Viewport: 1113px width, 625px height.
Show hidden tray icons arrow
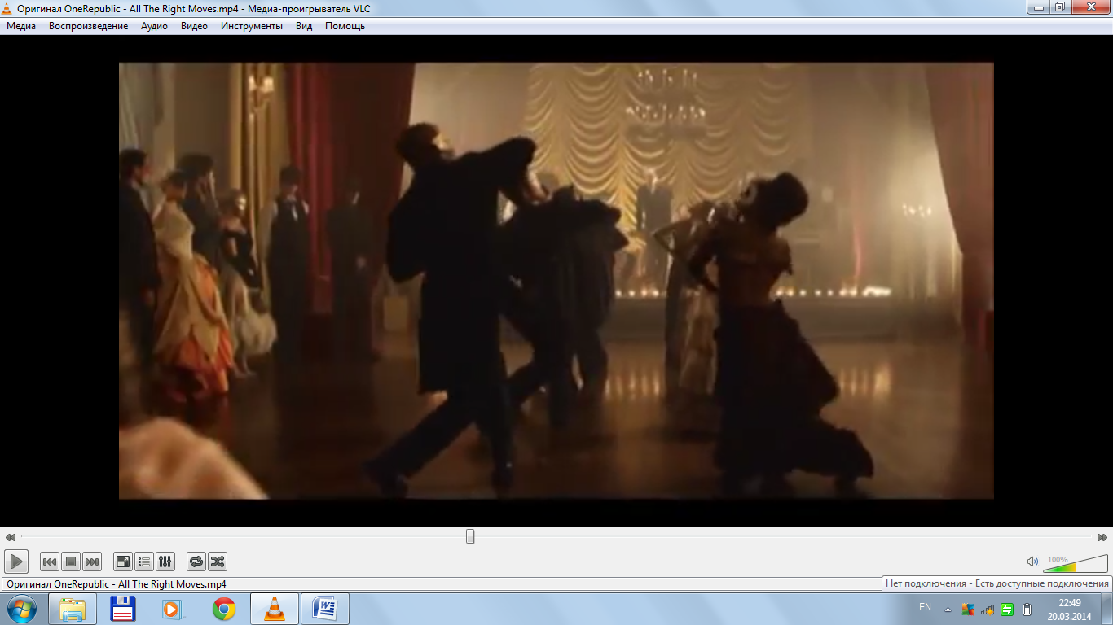click(948, 610)
